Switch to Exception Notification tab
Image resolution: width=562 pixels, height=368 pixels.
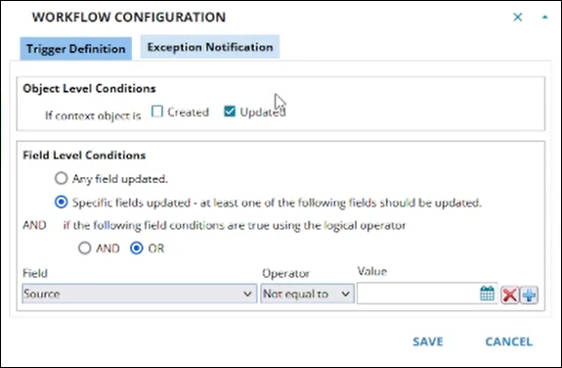click(x=210, y=47)
